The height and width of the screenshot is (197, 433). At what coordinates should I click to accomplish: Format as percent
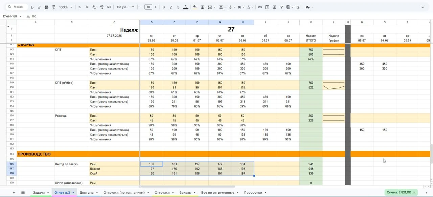point(87,7)
